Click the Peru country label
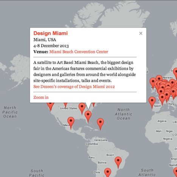Viewport: 177px width, 177px height. point(92,158)
